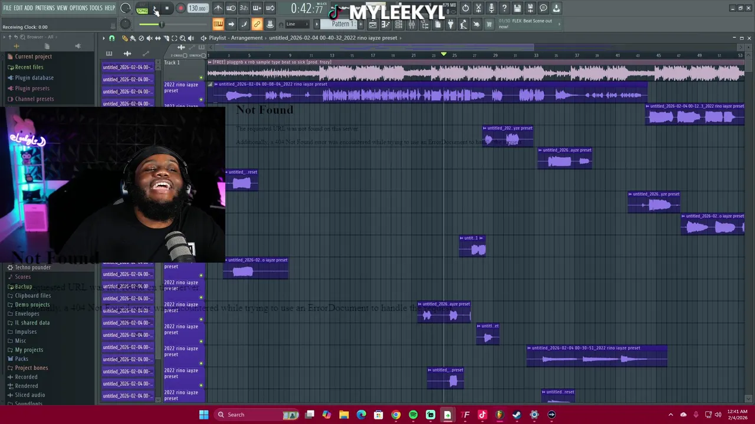755x424 pixels.
Task: Select the playlist Paint brush tool
Action: [x=133, y=38]
